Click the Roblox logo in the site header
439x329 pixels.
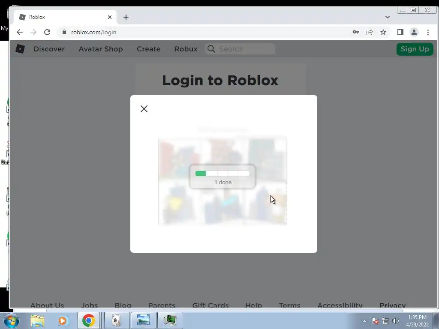(20, 49)
